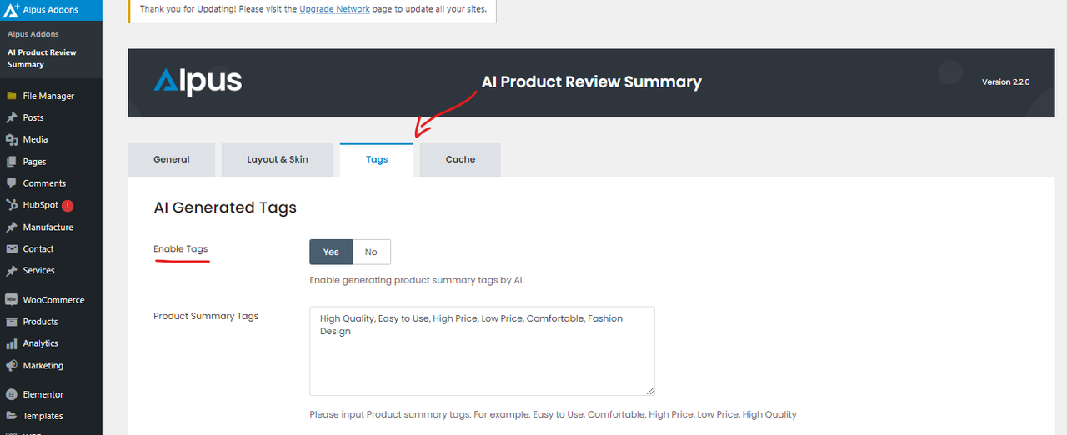Click the Alpus Addons logo icon in sidebar
1067x435 pixels.
(12, 10)
